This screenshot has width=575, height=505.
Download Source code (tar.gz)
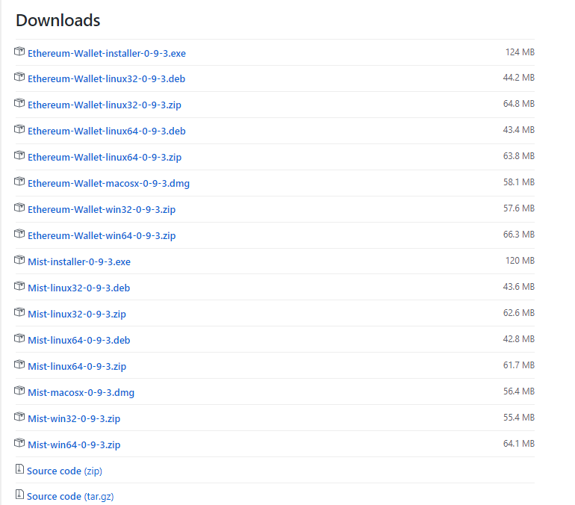click(x=70, y=497)
